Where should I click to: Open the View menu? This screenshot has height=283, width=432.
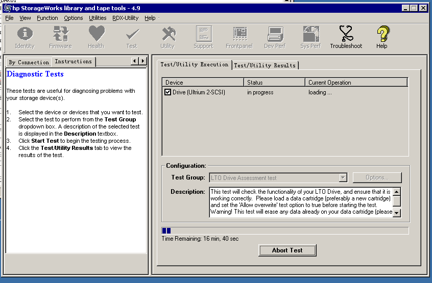click(x=25, y=18)
